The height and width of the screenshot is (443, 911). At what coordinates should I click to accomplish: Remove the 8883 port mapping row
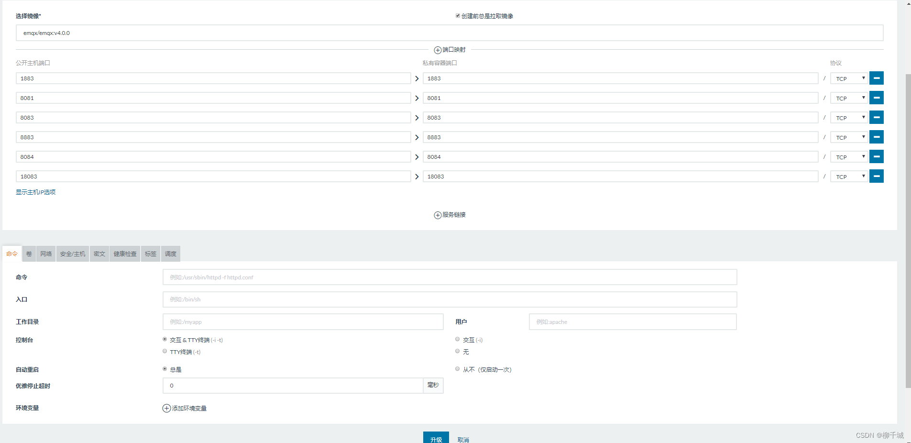pos(876,137)
